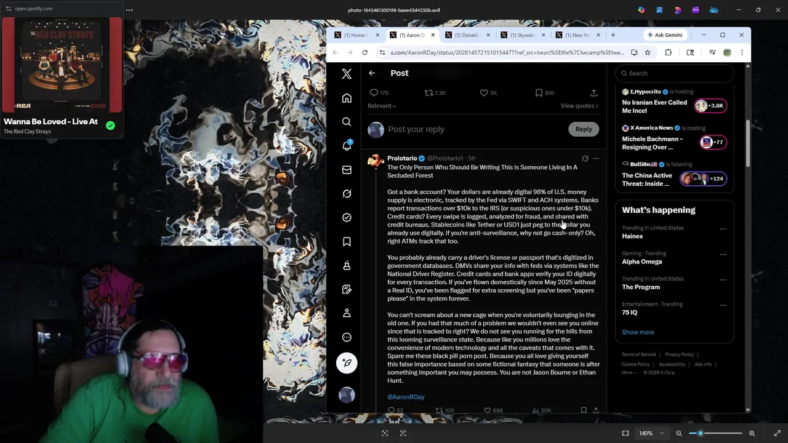Click the reply count icon 175
788x443 pixels.
point(379,93)
